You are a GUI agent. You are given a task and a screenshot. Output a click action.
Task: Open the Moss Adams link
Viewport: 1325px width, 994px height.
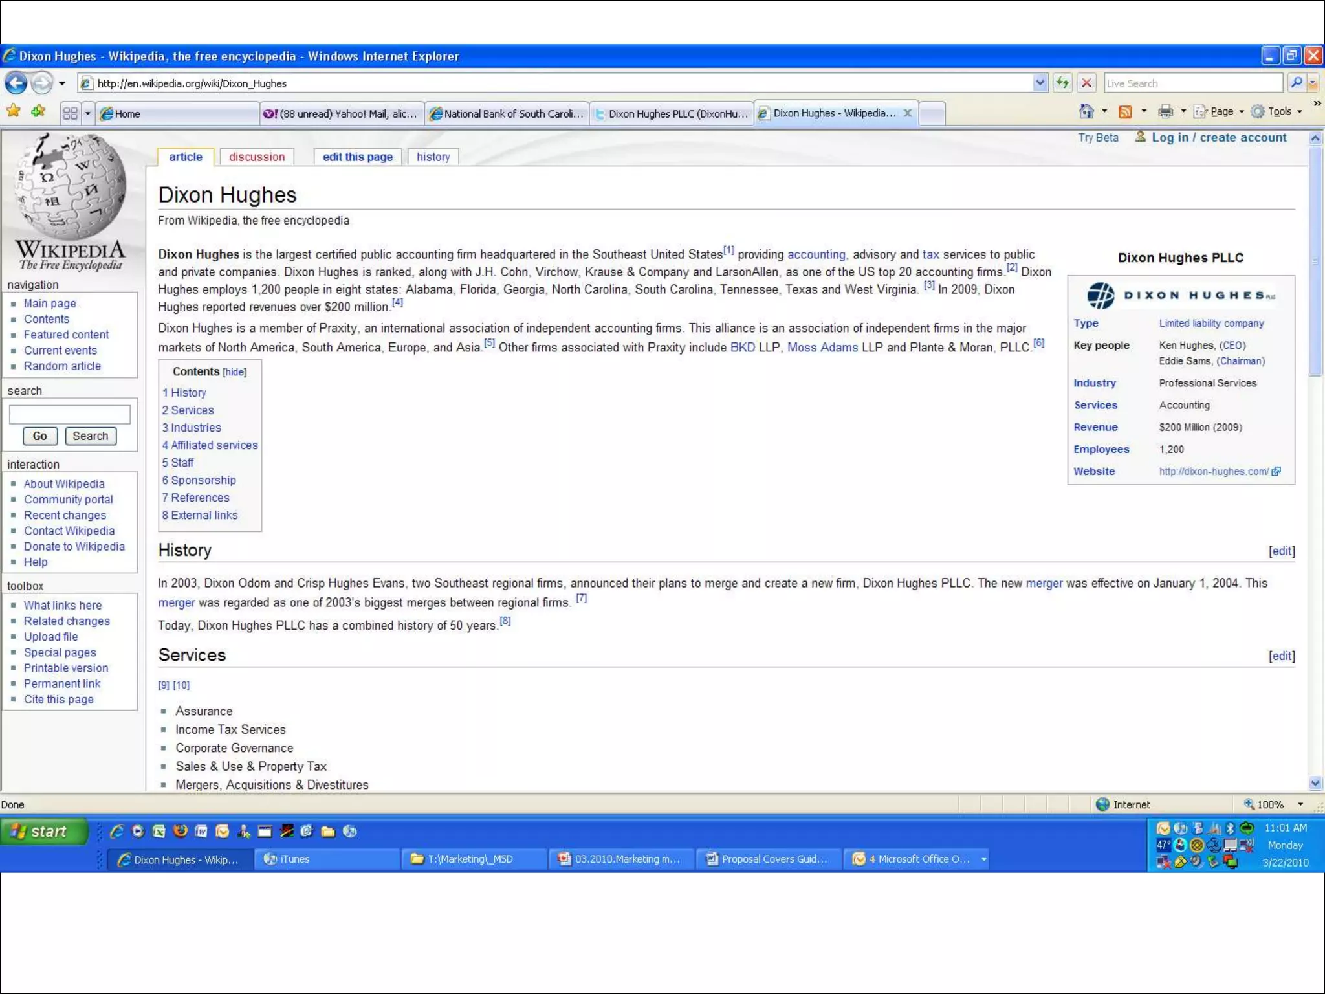coord(822,348)
